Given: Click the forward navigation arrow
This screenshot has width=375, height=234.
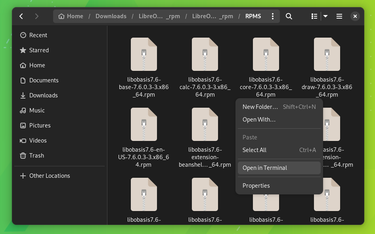Looking at the screenshot, I should [x=36, y=16].
